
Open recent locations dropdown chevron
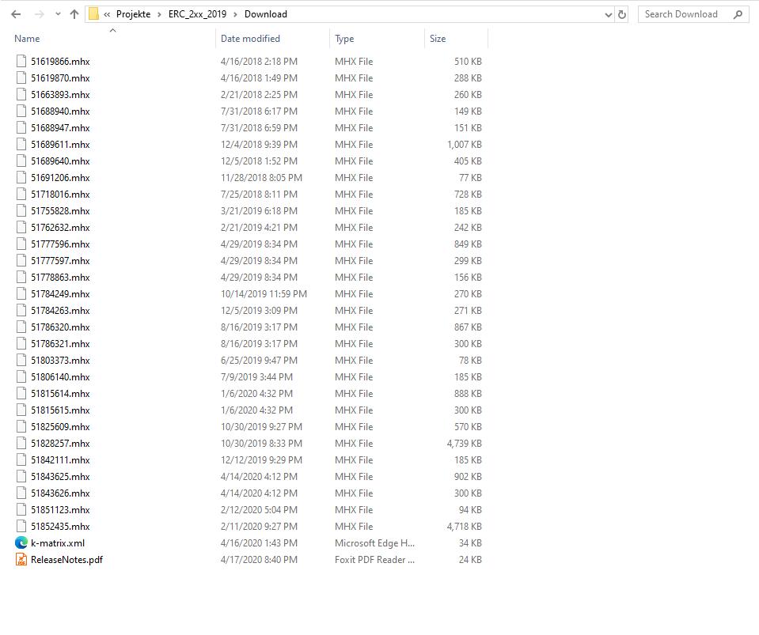[58, 14]
